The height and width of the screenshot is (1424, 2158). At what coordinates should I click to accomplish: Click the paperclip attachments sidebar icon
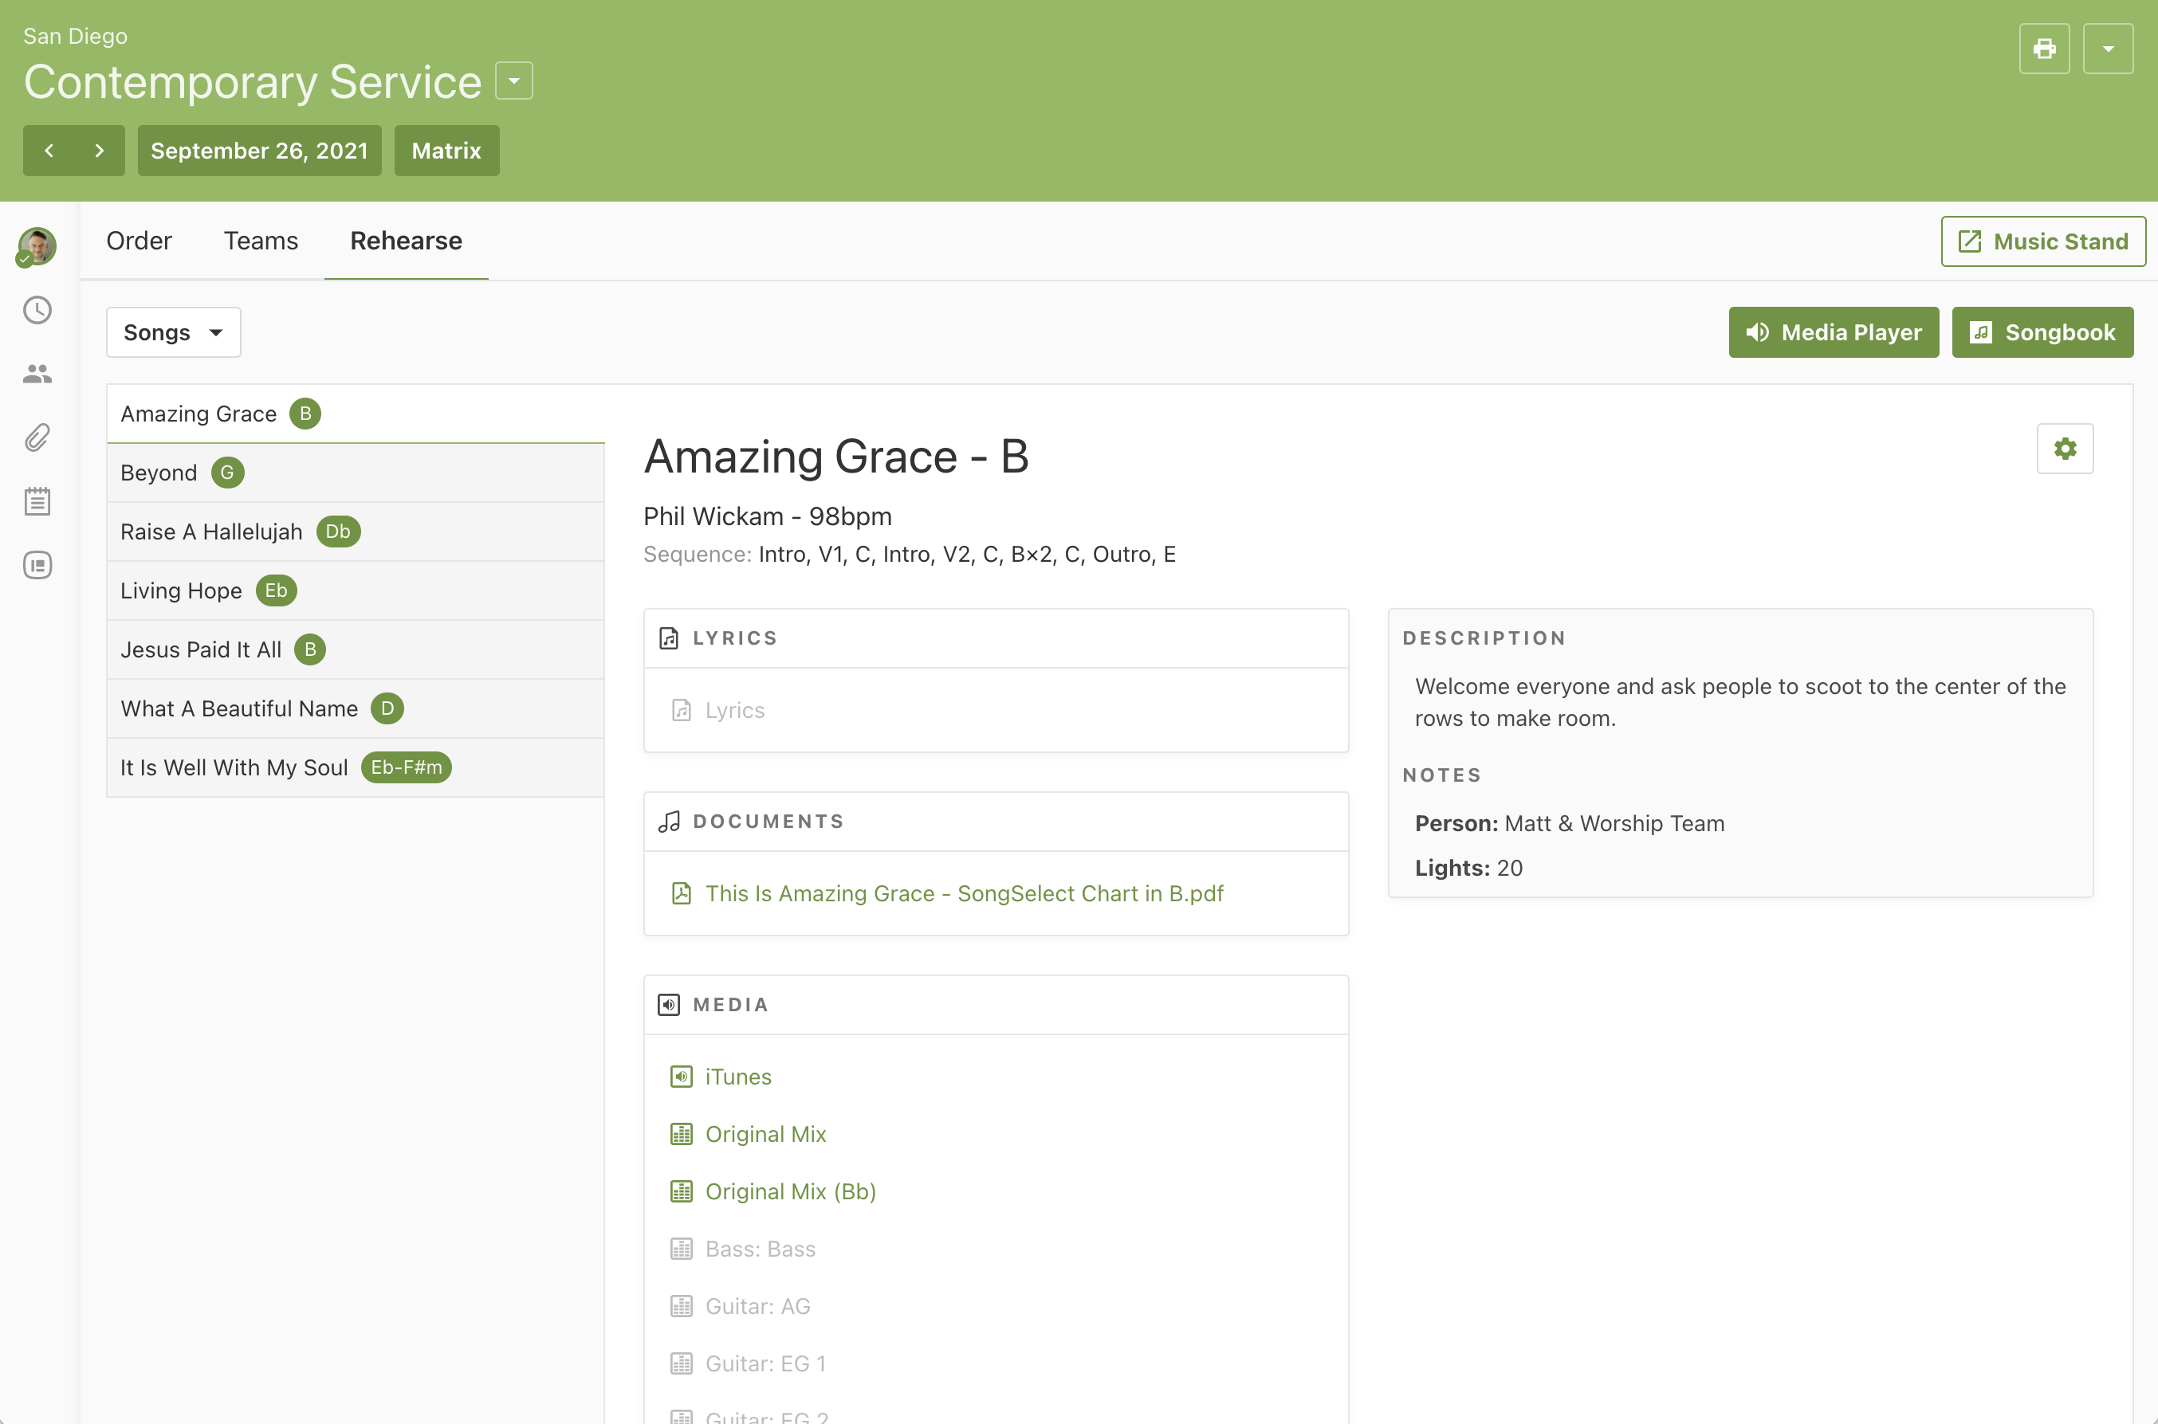37,437
